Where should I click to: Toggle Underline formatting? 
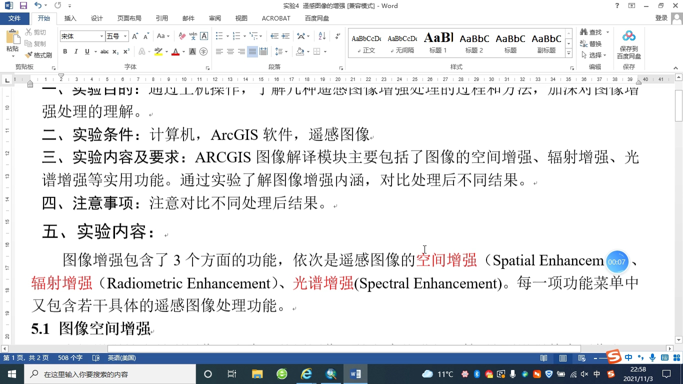(87, 51)
